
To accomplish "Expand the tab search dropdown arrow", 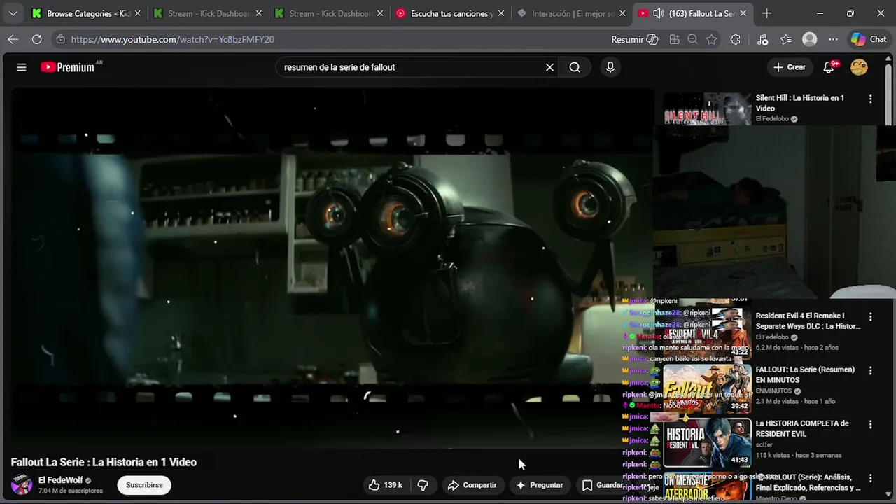I will click(x=13, y=13).
